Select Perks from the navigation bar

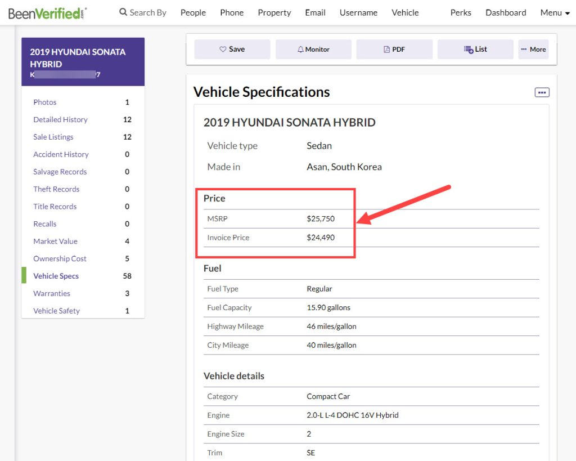(x=460, y=12)
